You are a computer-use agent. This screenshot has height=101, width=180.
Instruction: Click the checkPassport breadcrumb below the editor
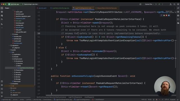tap(89, 97)
